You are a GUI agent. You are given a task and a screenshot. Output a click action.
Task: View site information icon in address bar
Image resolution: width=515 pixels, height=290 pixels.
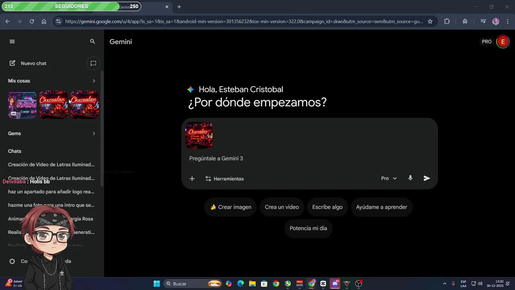click(x=58, y=21)
